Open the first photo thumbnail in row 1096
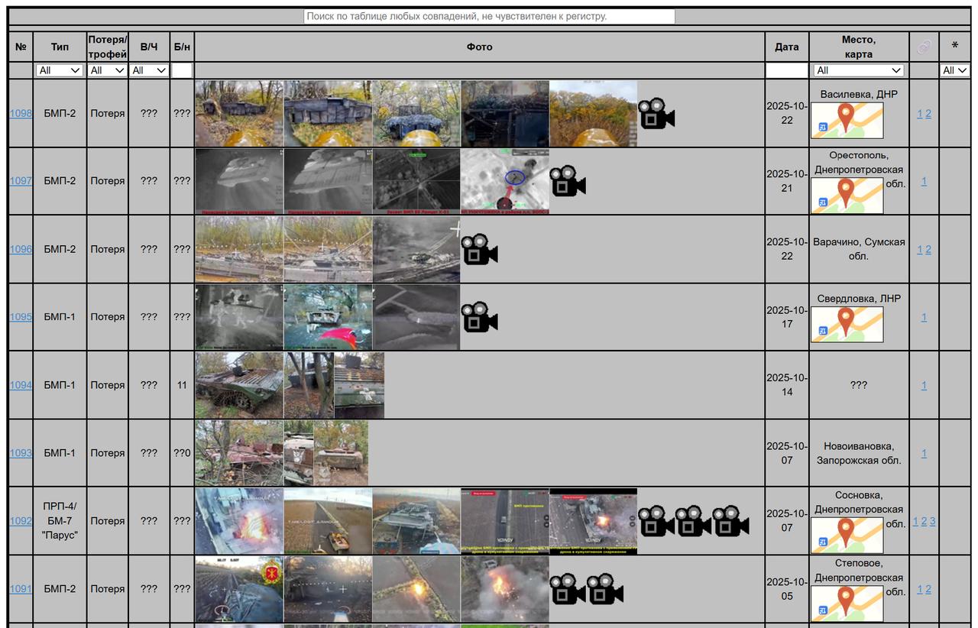 point(239,249)
